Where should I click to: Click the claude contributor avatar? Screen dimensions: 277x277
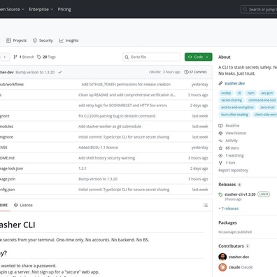pyautogui.click(x=222, y=267)
